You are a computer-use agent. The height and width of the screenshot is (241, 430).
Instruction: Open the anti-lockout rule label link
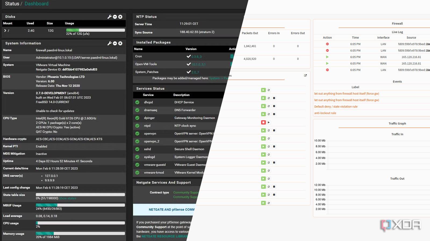tap(325, 113)
